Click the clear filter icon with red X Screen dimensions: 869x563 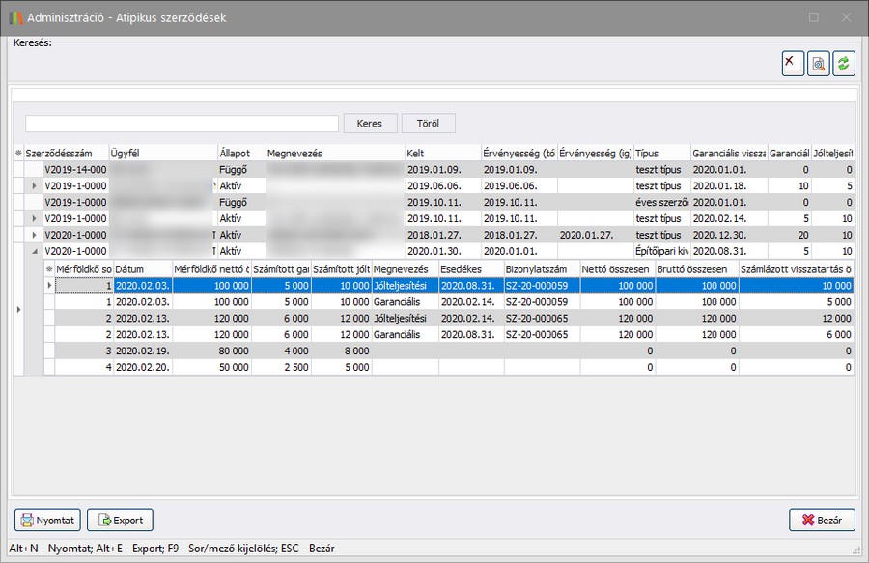tap(793, 64)
